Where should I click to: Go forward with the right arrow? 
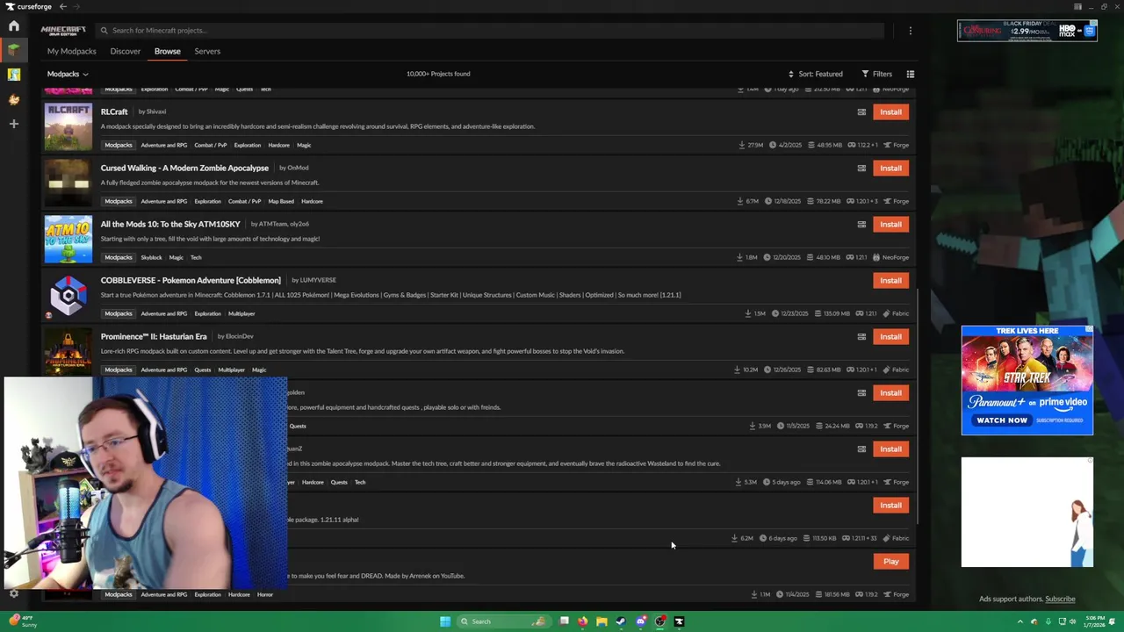coord(76,6)
